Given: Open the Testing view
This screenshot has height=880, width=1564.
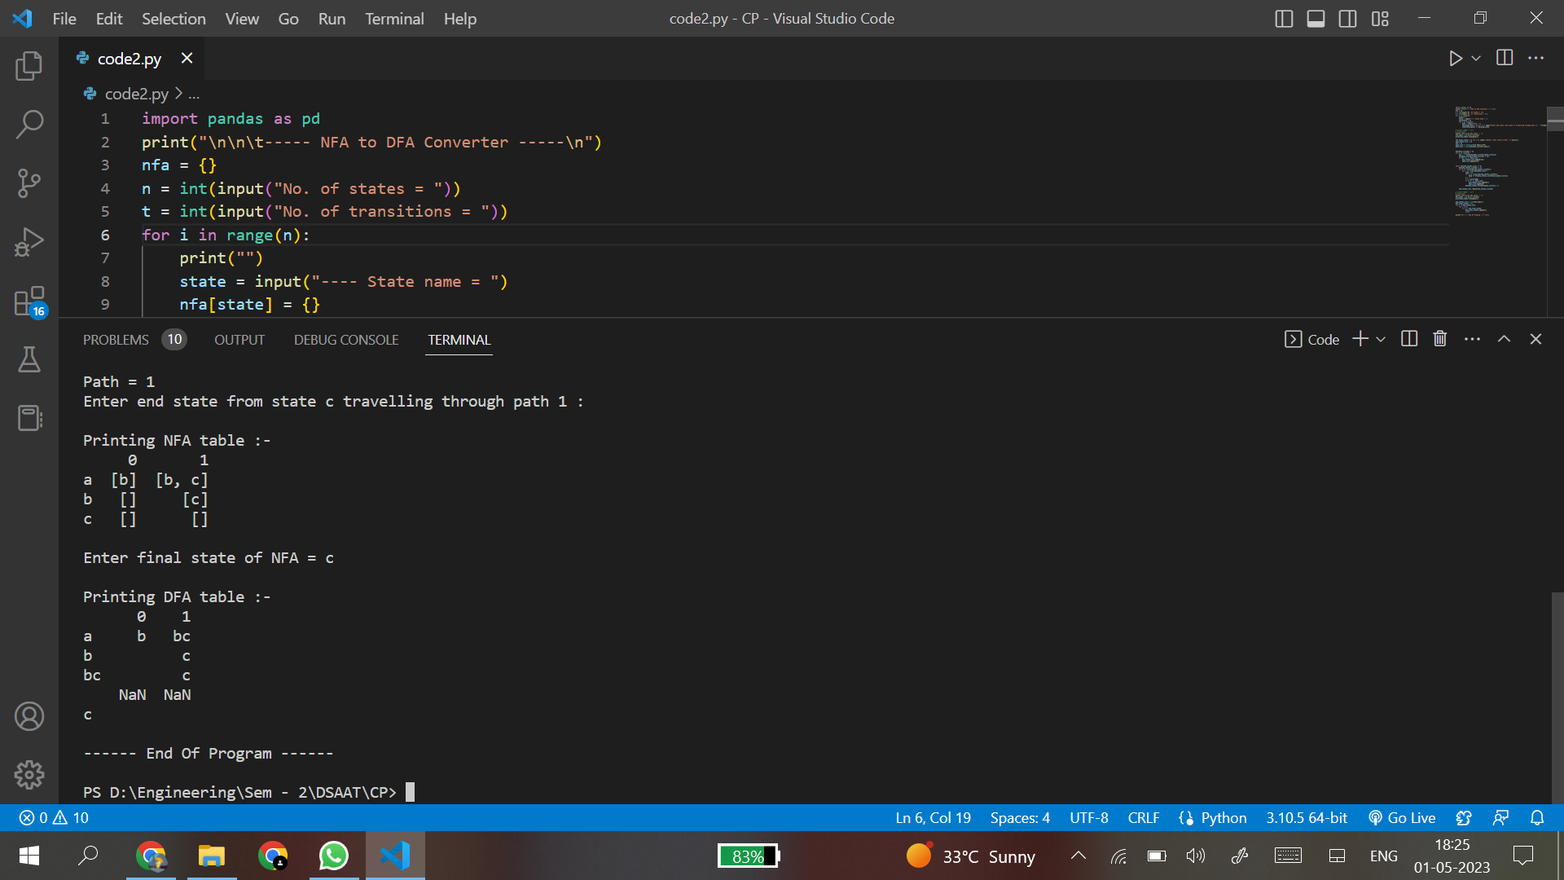Looking at the screenshot, I should pos(29,359).
